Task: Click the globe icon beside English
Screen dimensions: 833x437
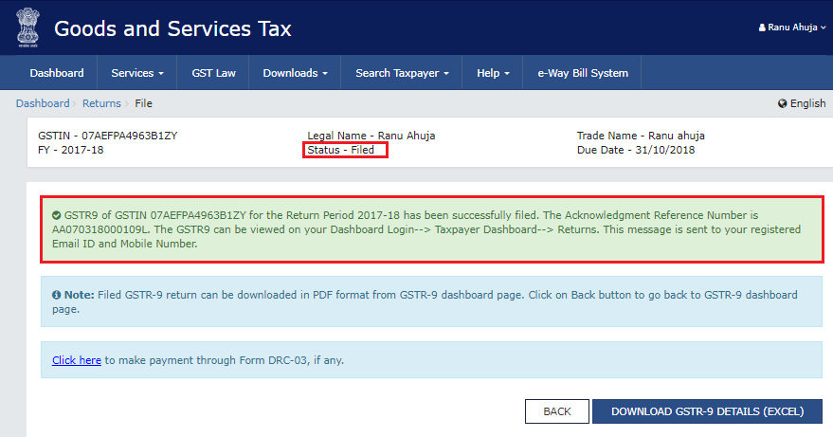Action: pos(782,103)
